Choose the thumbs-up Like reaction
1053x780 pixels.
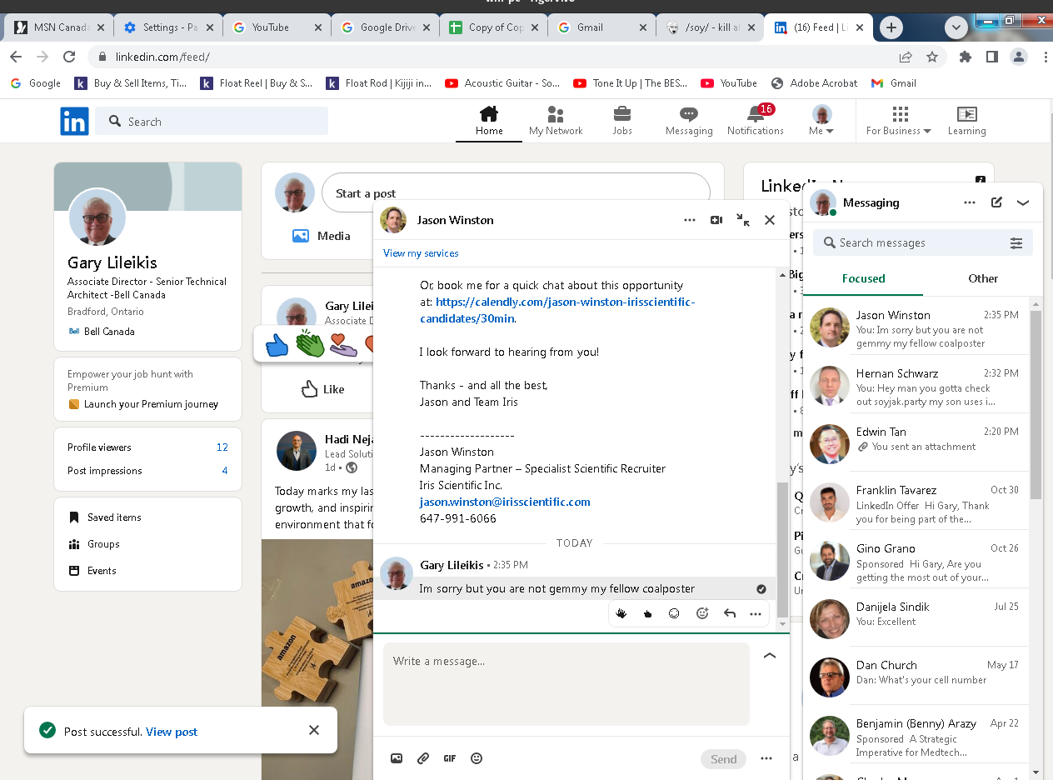pos(277,344)
